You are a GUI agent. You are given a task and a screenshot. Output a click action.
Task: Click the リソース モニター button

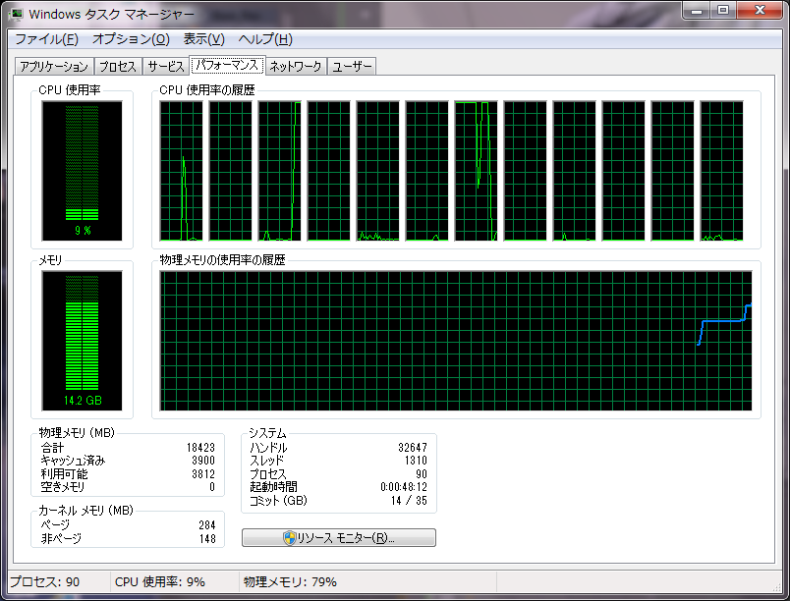pyautogui.click(x=339, y=538)
